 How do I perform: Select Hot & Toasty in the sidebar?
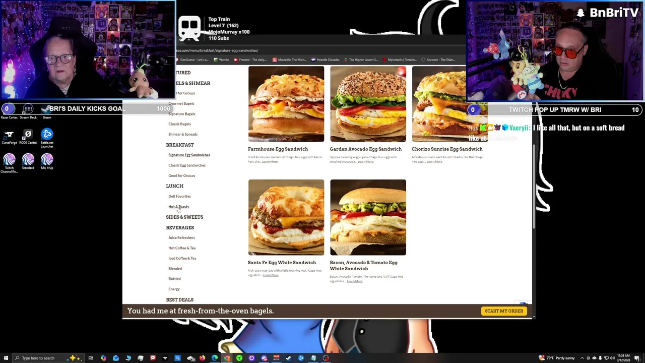pos(178,207)
